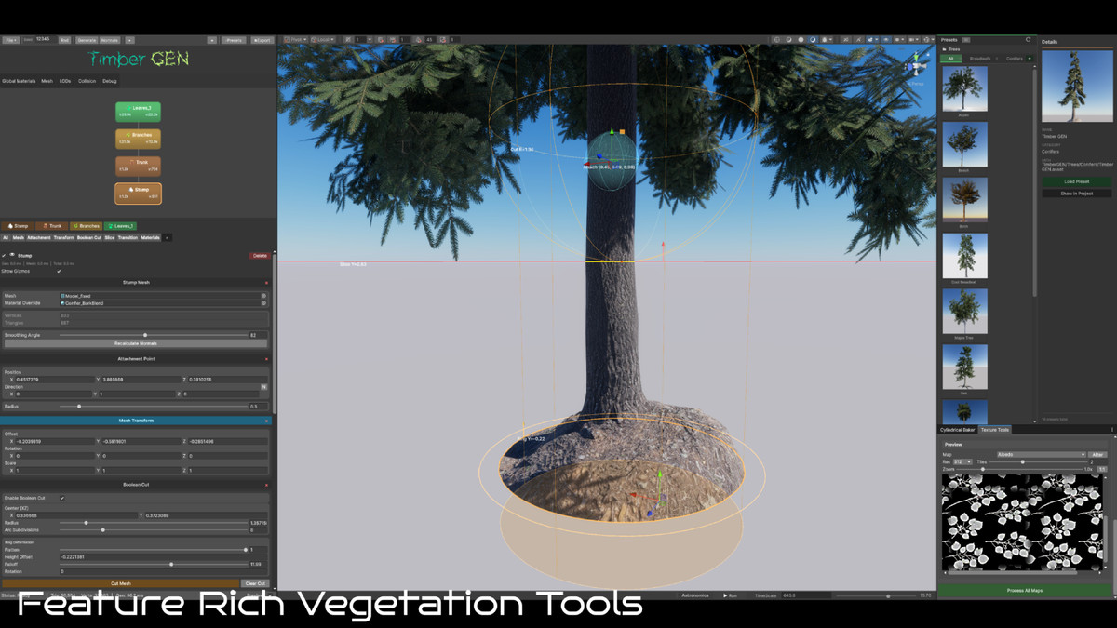Image resolution: width=1117 pixels, height=628 pixels.
Task: Collapse the Attachment Point section header
Action: 136,359
